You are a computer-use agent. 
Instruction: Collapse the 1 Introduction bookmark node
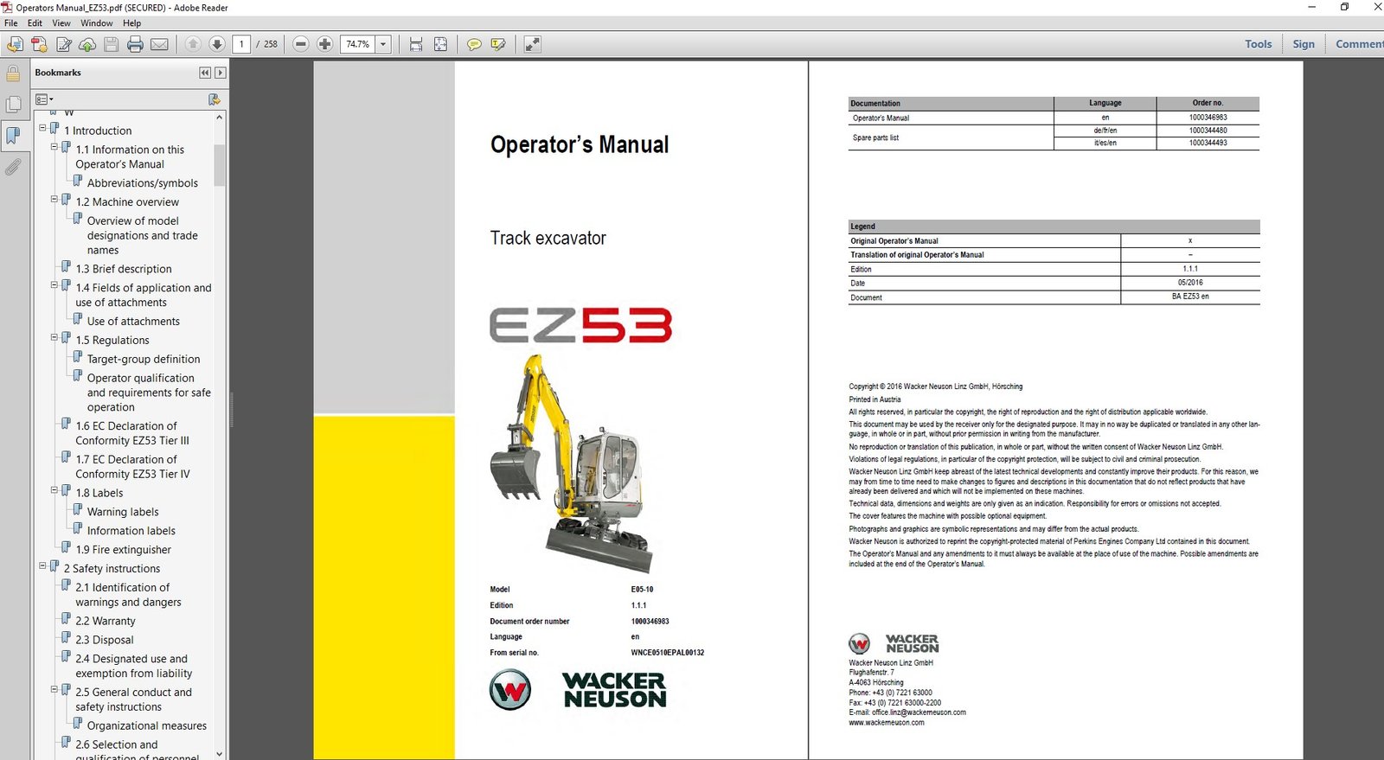pos(42,128)
